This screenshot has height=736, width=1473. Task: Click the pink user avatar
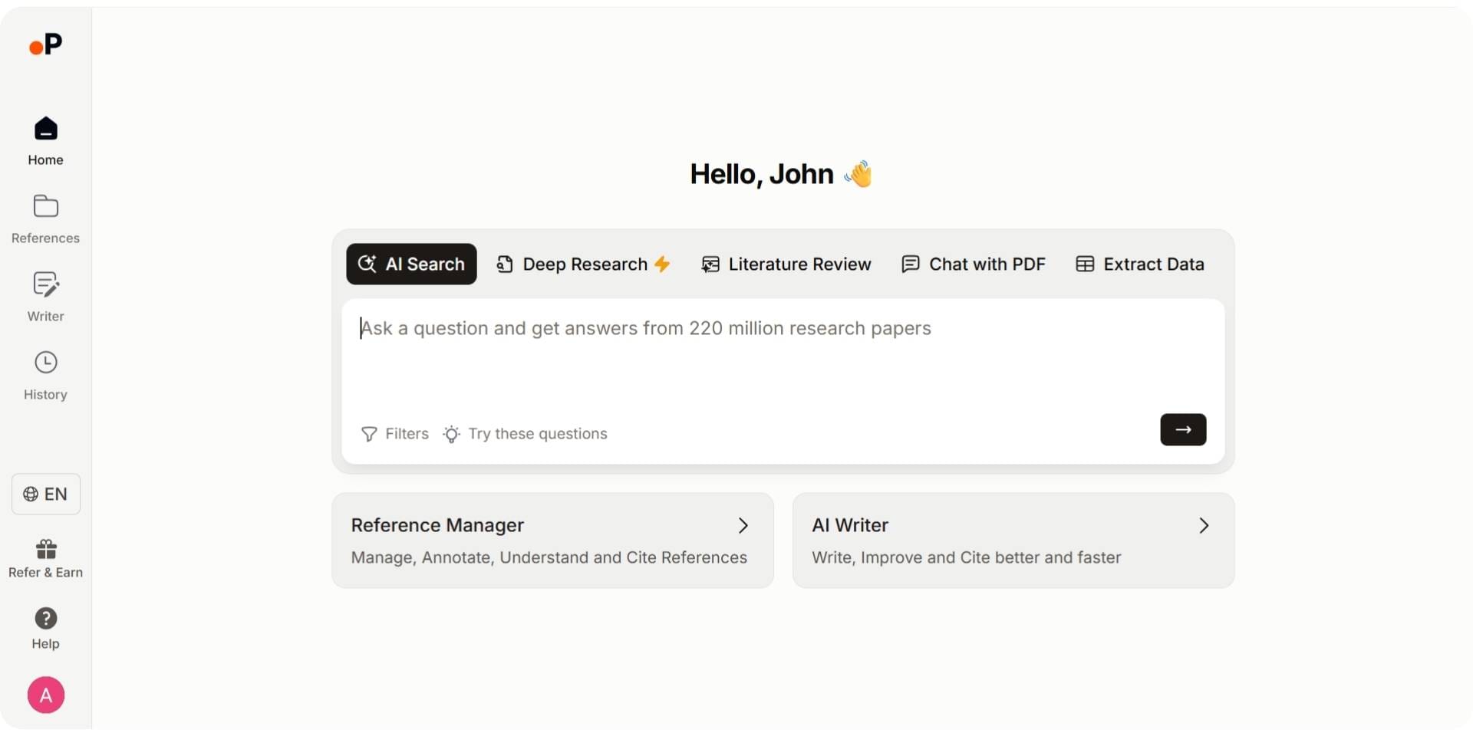pyautogui.click(x=45, y=695)
